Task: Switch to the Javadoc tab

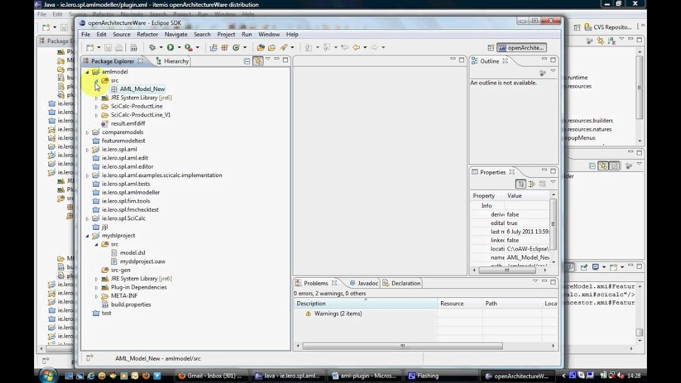Action: (x=363, y=283)
